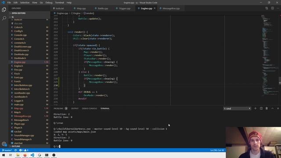Viewport: 281px width, 158px height.
Task: Split the terminal with the split icon
Action: click(261, 108)
